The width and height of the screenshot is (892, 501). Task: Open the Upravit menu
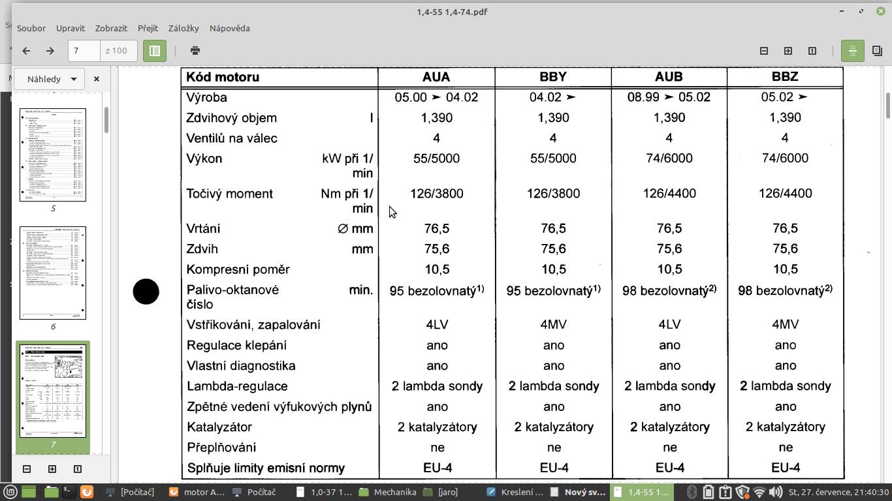[71, 28]
